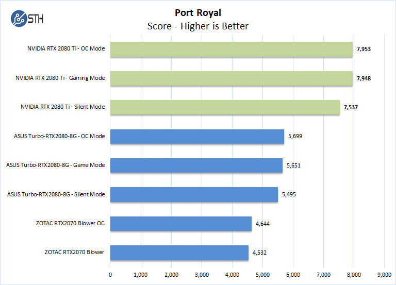Select the blue bar scoring 5,495
This screenshot has height=285, width=396.
(x=194, y=195)
